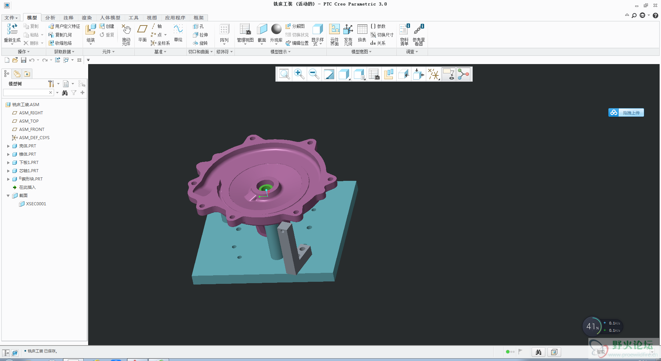
Task: Collapse the 截面 tree node
Action: pos(8,196)
